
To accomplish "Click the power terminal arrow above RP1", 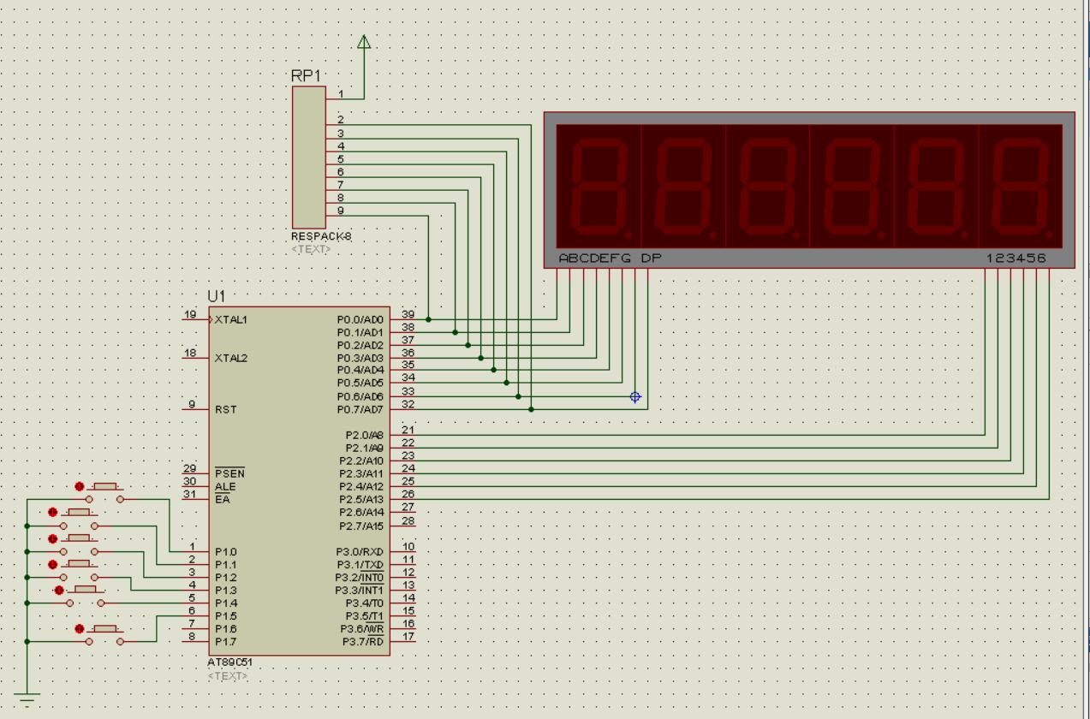I will (364, 41).
